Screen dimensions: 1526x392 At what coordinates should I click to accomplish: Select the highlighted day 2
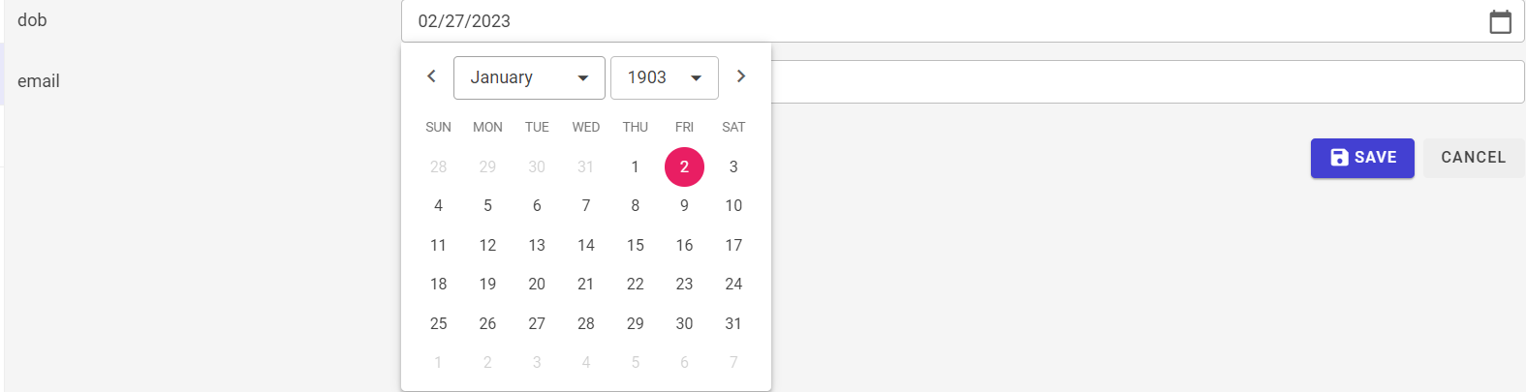(684, 166)
